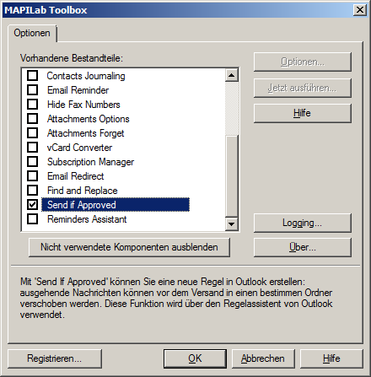The image size is (371, 377).
Task: Click Nicht verwendete Komponenten ausblenden button
Action: coord(129,247)
